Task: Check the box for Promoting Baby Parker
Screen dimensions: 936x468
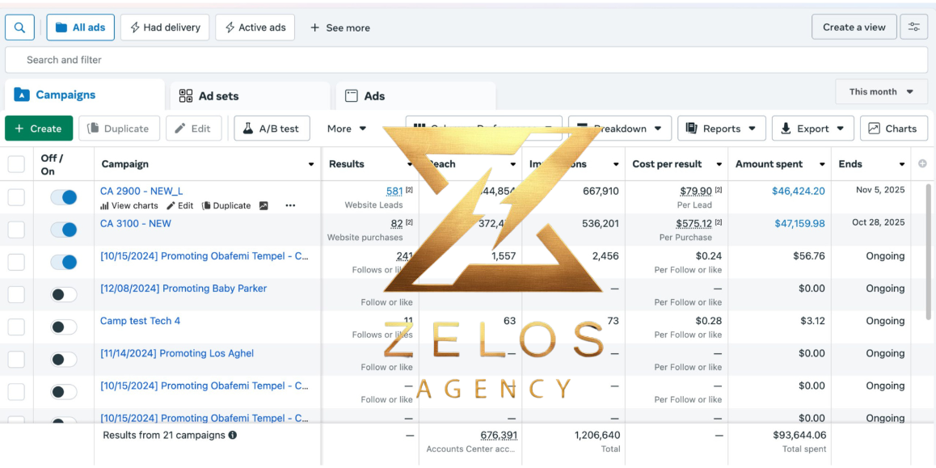Action: click(x=16, y=294)
